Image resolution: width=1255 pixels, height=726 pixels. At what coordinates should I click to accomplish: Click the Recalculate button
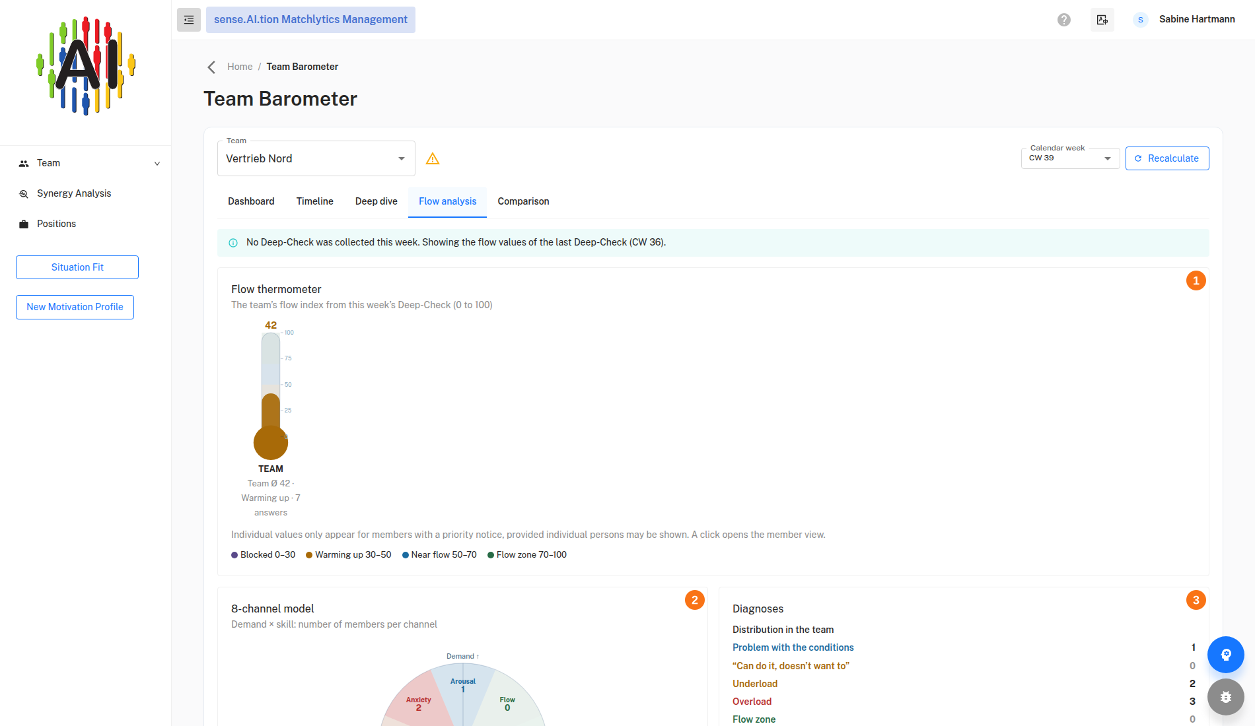(x=1167, y=158)
